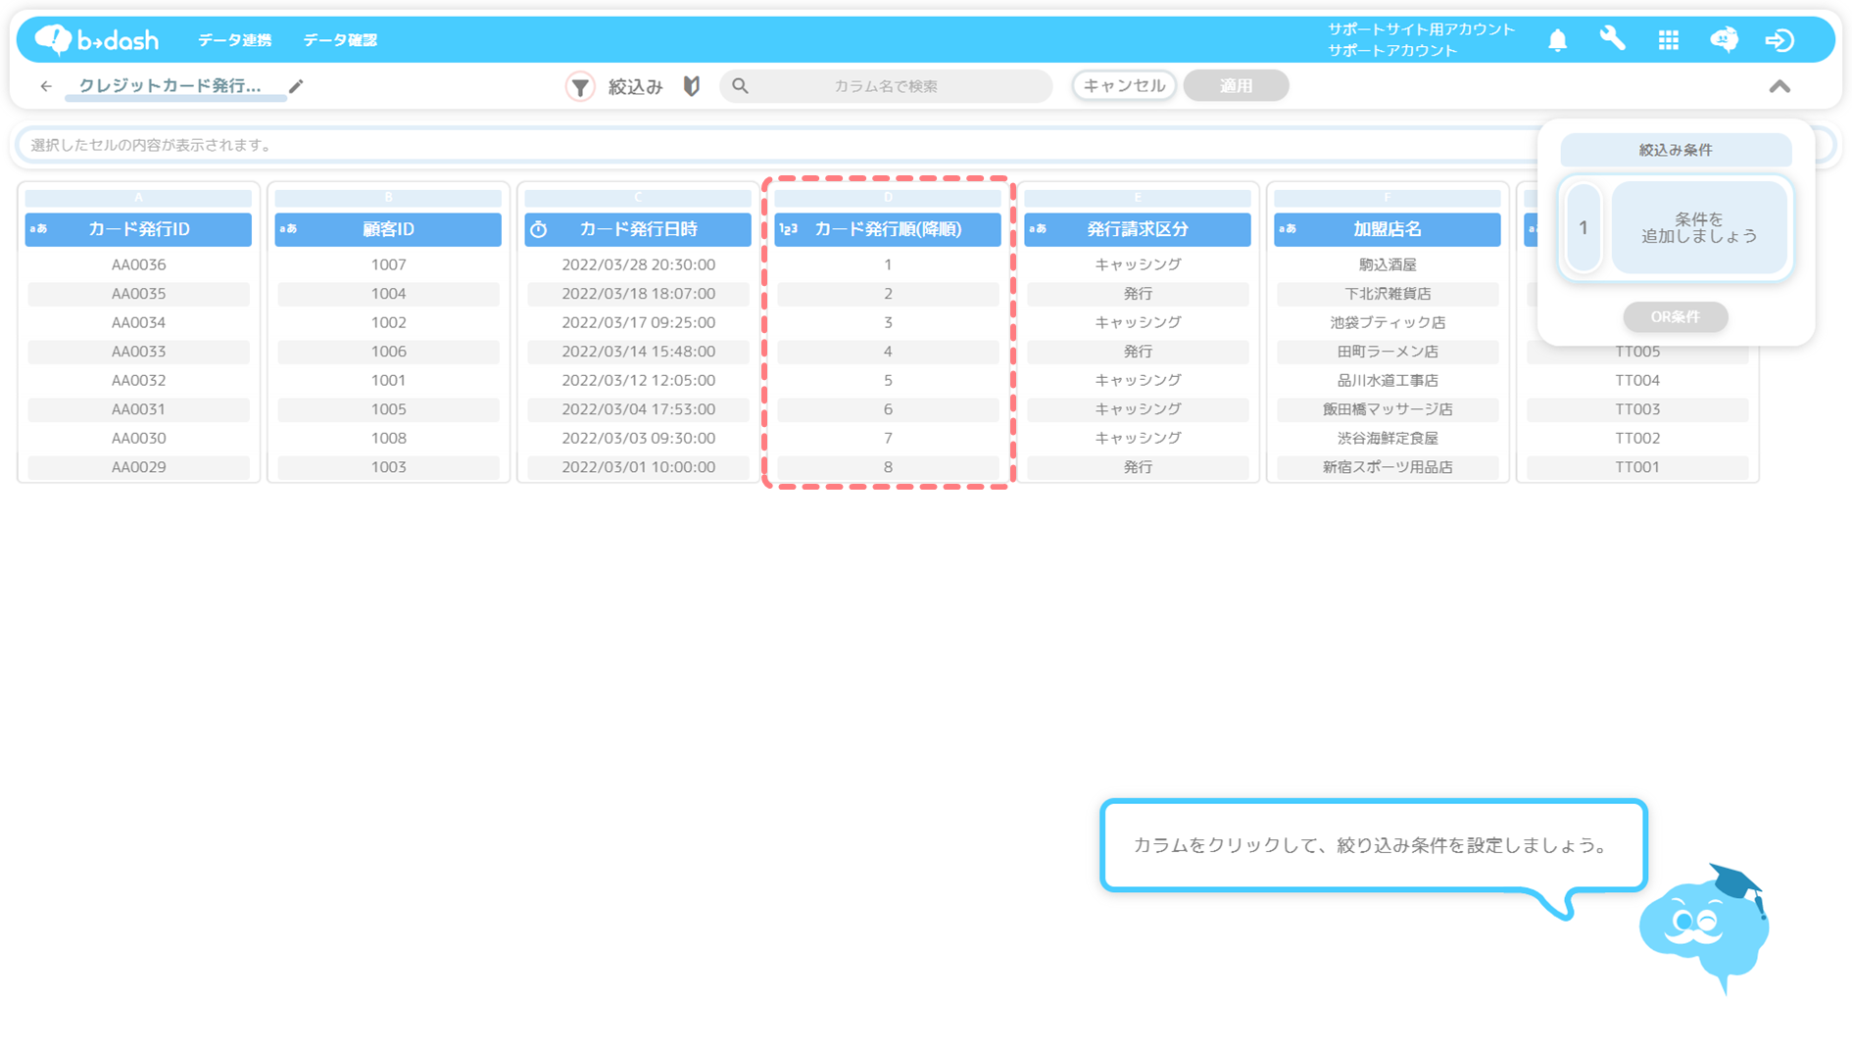Click cell TT001
The width and height of the screenshot is (1852, 1041).
click(1637, 467)
